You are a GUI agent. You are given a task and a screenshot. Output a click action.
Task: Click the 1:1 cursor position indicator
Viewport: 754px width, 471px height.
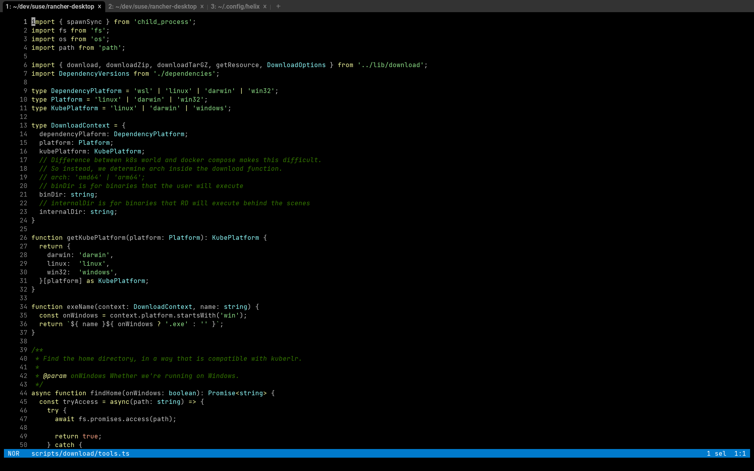(740, 453)
